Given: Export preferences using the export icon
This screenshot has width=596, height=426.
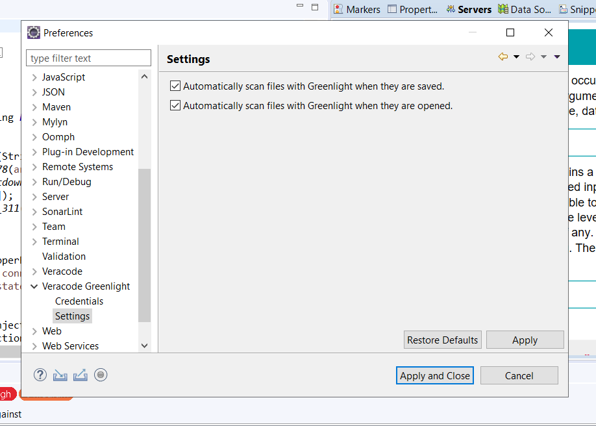Looking at the screenshot, I should pos(80,375).
